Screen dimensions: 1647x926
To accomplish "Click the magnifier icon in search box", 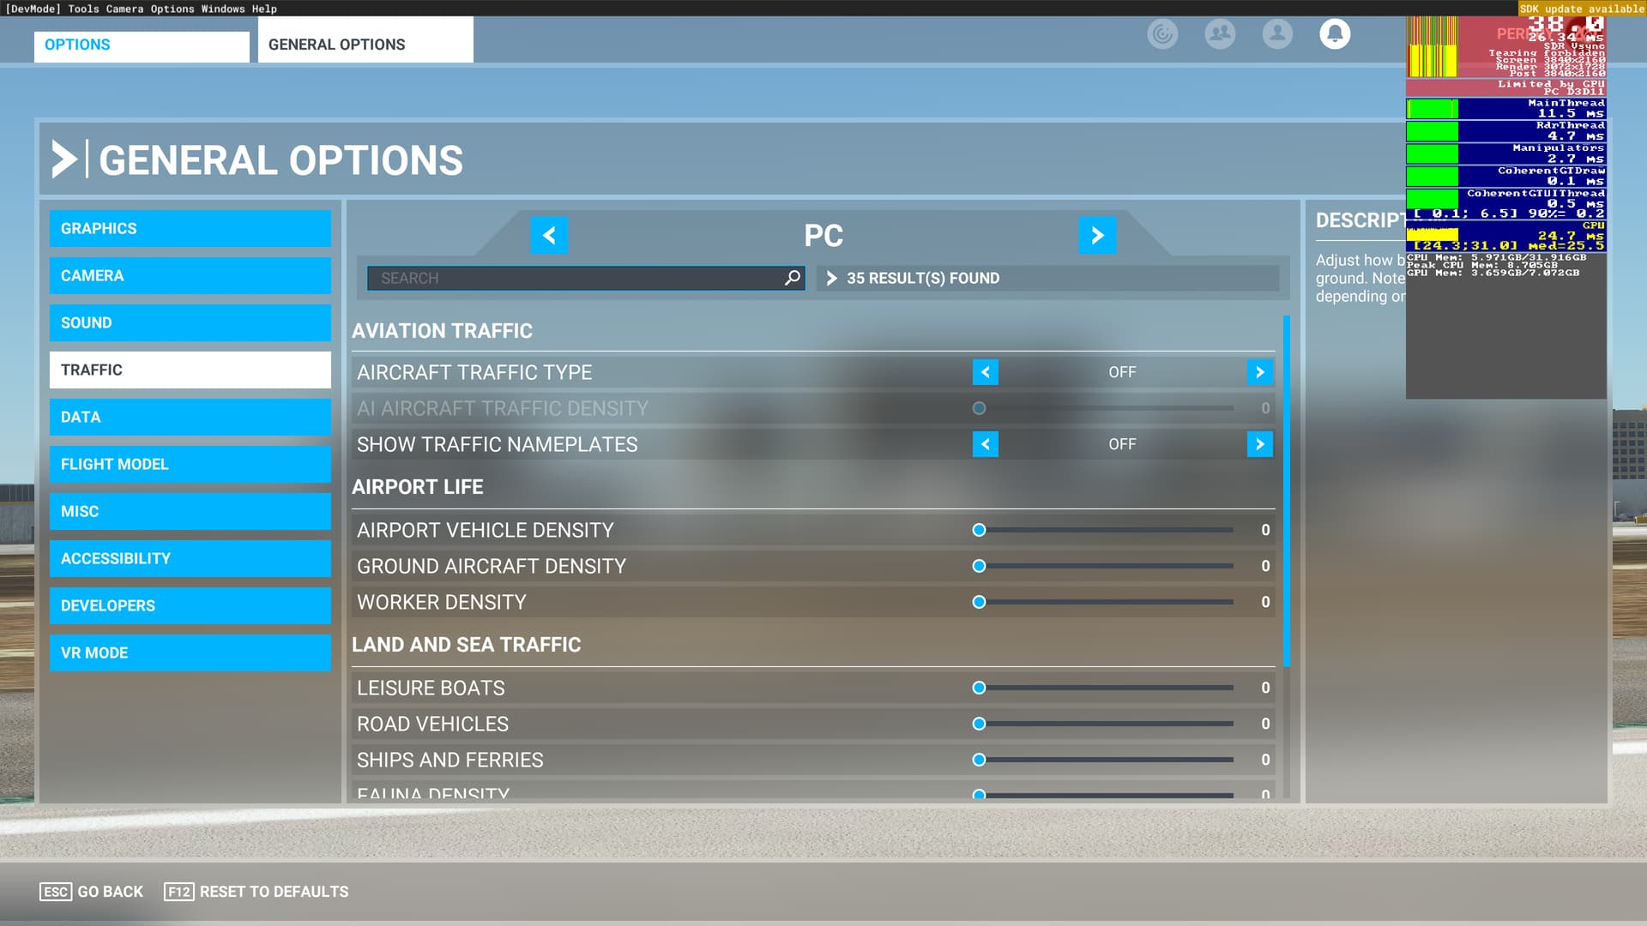I will 792,278.
